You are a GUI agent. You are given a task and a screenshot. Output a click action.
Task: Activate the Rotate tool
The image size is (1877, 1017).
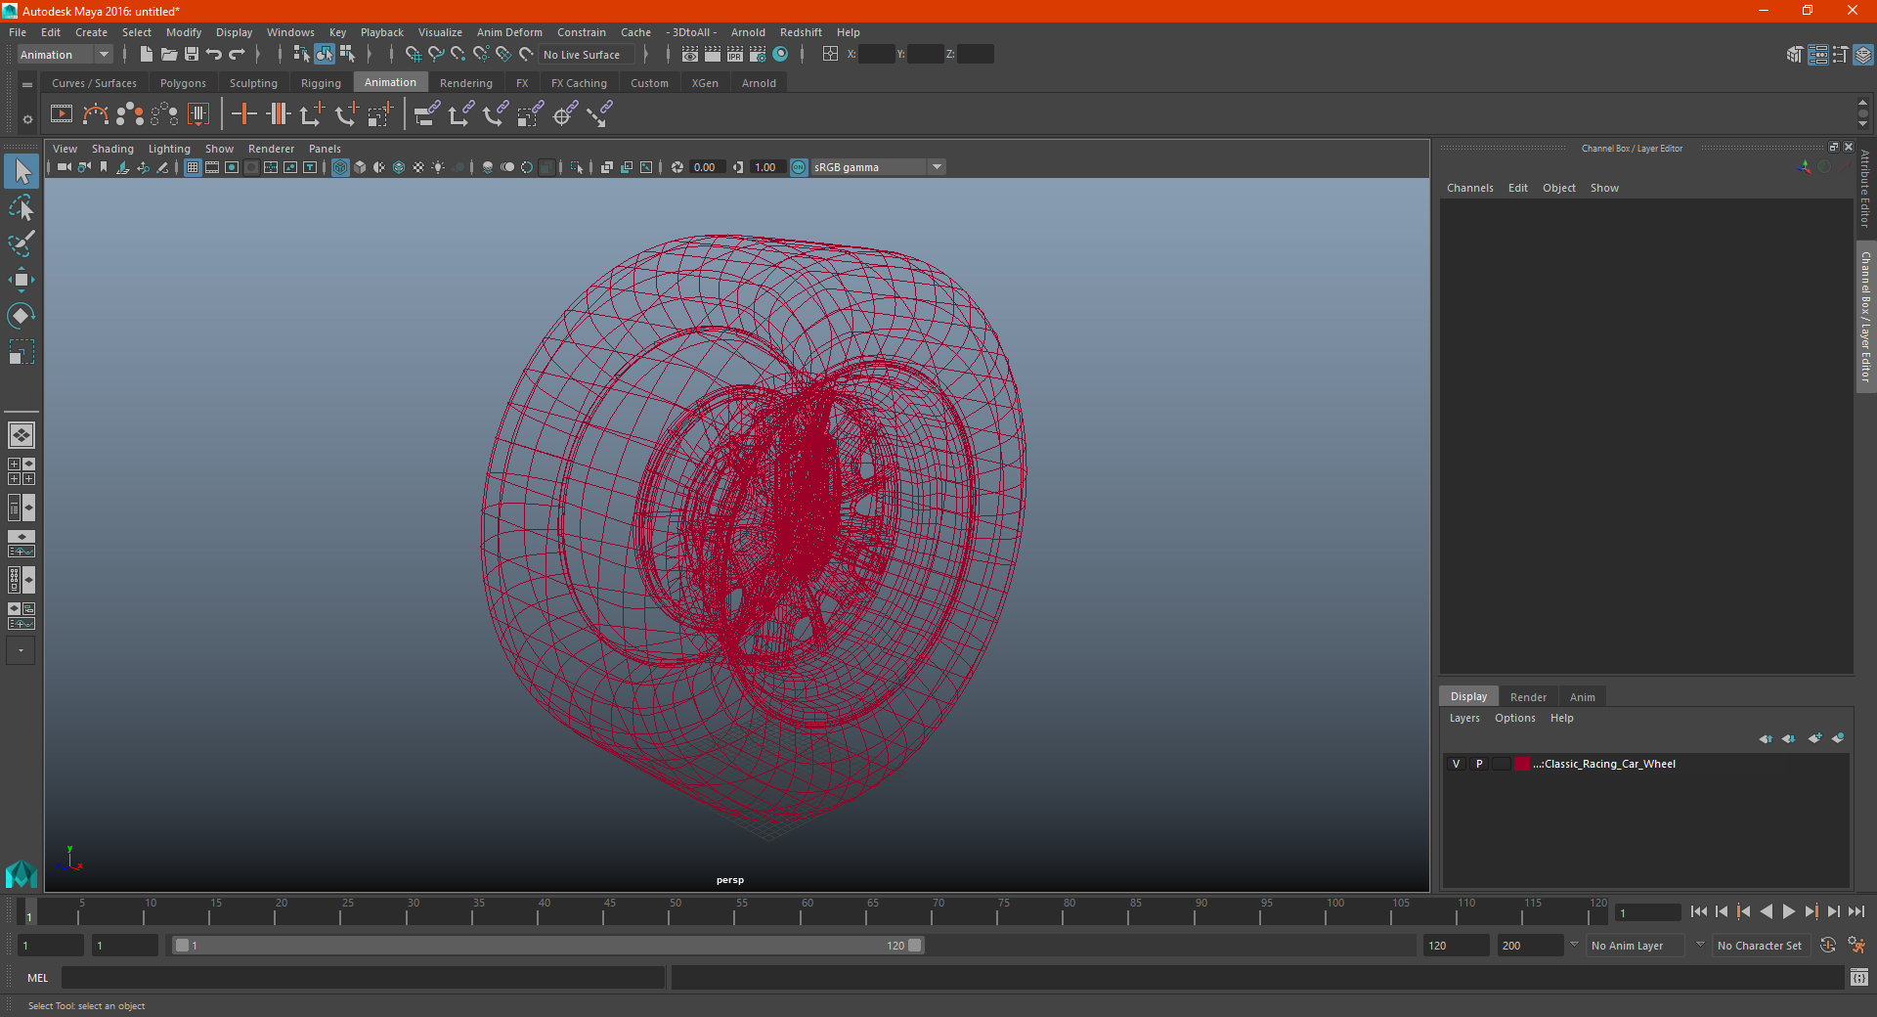pyautogui.click(x=22, y=316)
